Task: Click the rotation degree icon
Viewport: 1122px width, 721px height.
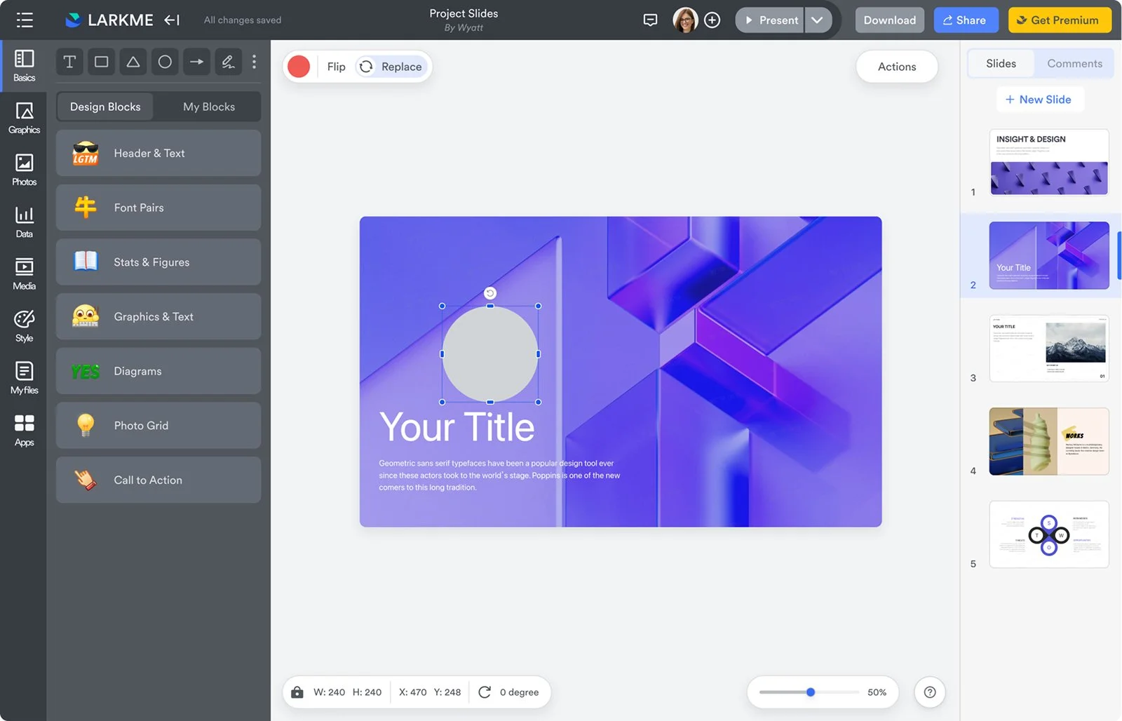Action: (485, 692)
